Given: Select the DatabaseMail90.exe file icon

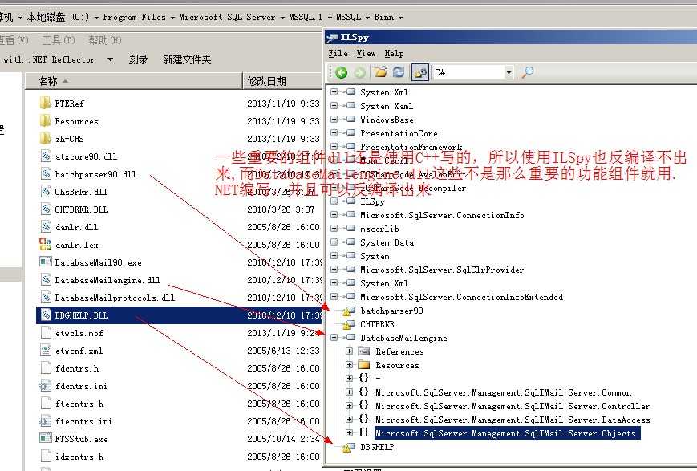Looking at the screenshot, I should point(46,262).
